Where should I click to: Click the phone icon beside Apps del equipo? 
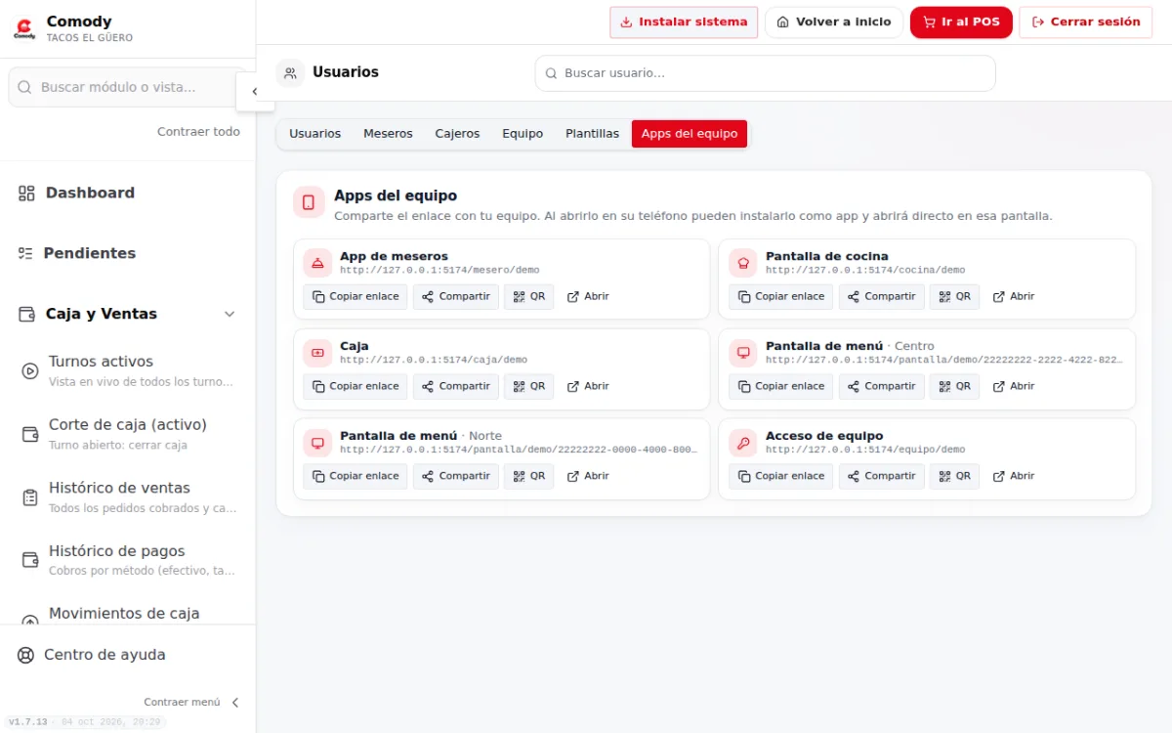click(x=309, y=202)
